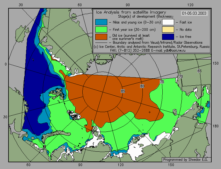
Task: Click the 60 longitude label below the map
Action: (28, 165)
